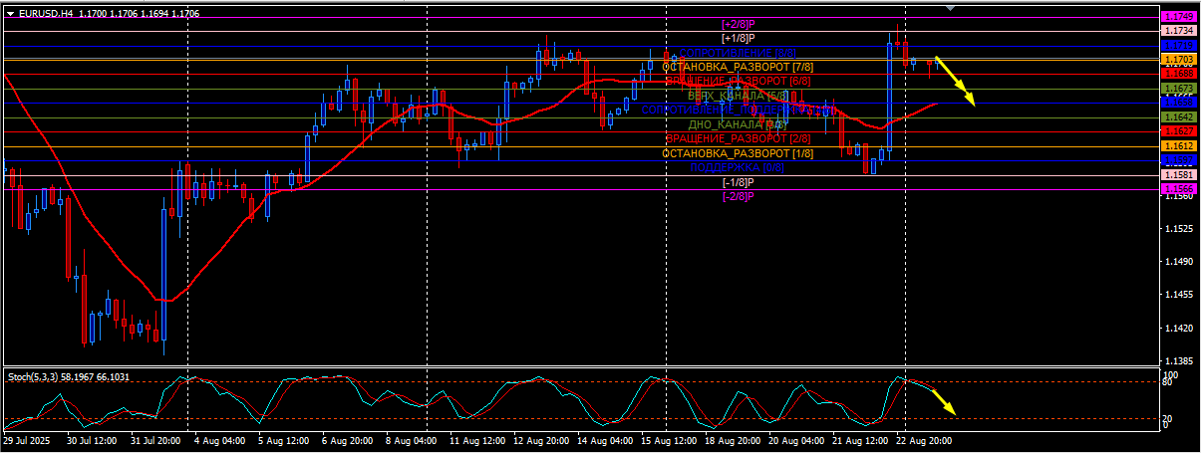Click the 4 Aug 04:00 time label

[x=219, y=439]
